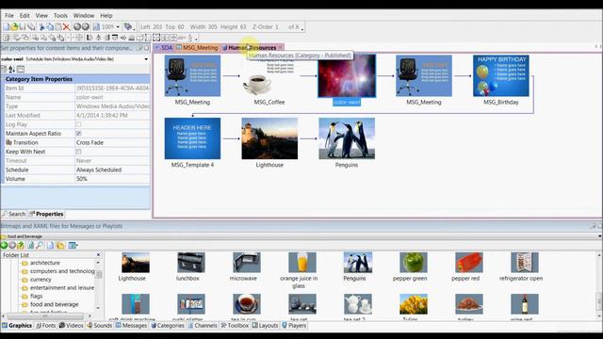This screenshot has width=603, height=339.
Task: Click the magnifier search icon in graphics browser
Action: click(x=40, y=245)
